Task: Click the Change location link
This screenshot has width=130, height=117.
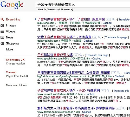Action: [x=15, y=63]
